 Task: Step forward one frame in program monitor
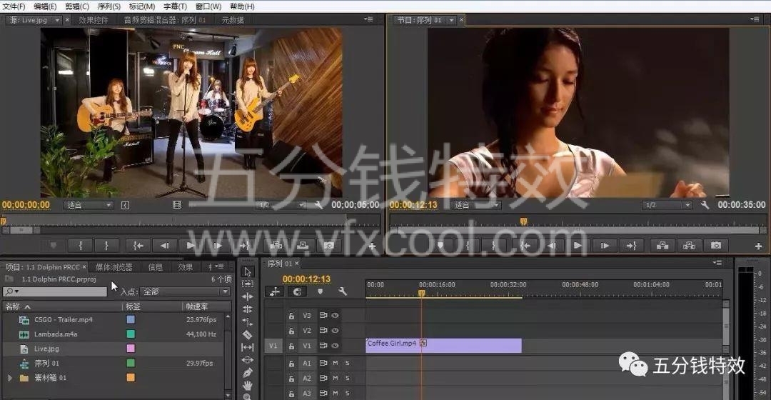click(x=605, y=245)
